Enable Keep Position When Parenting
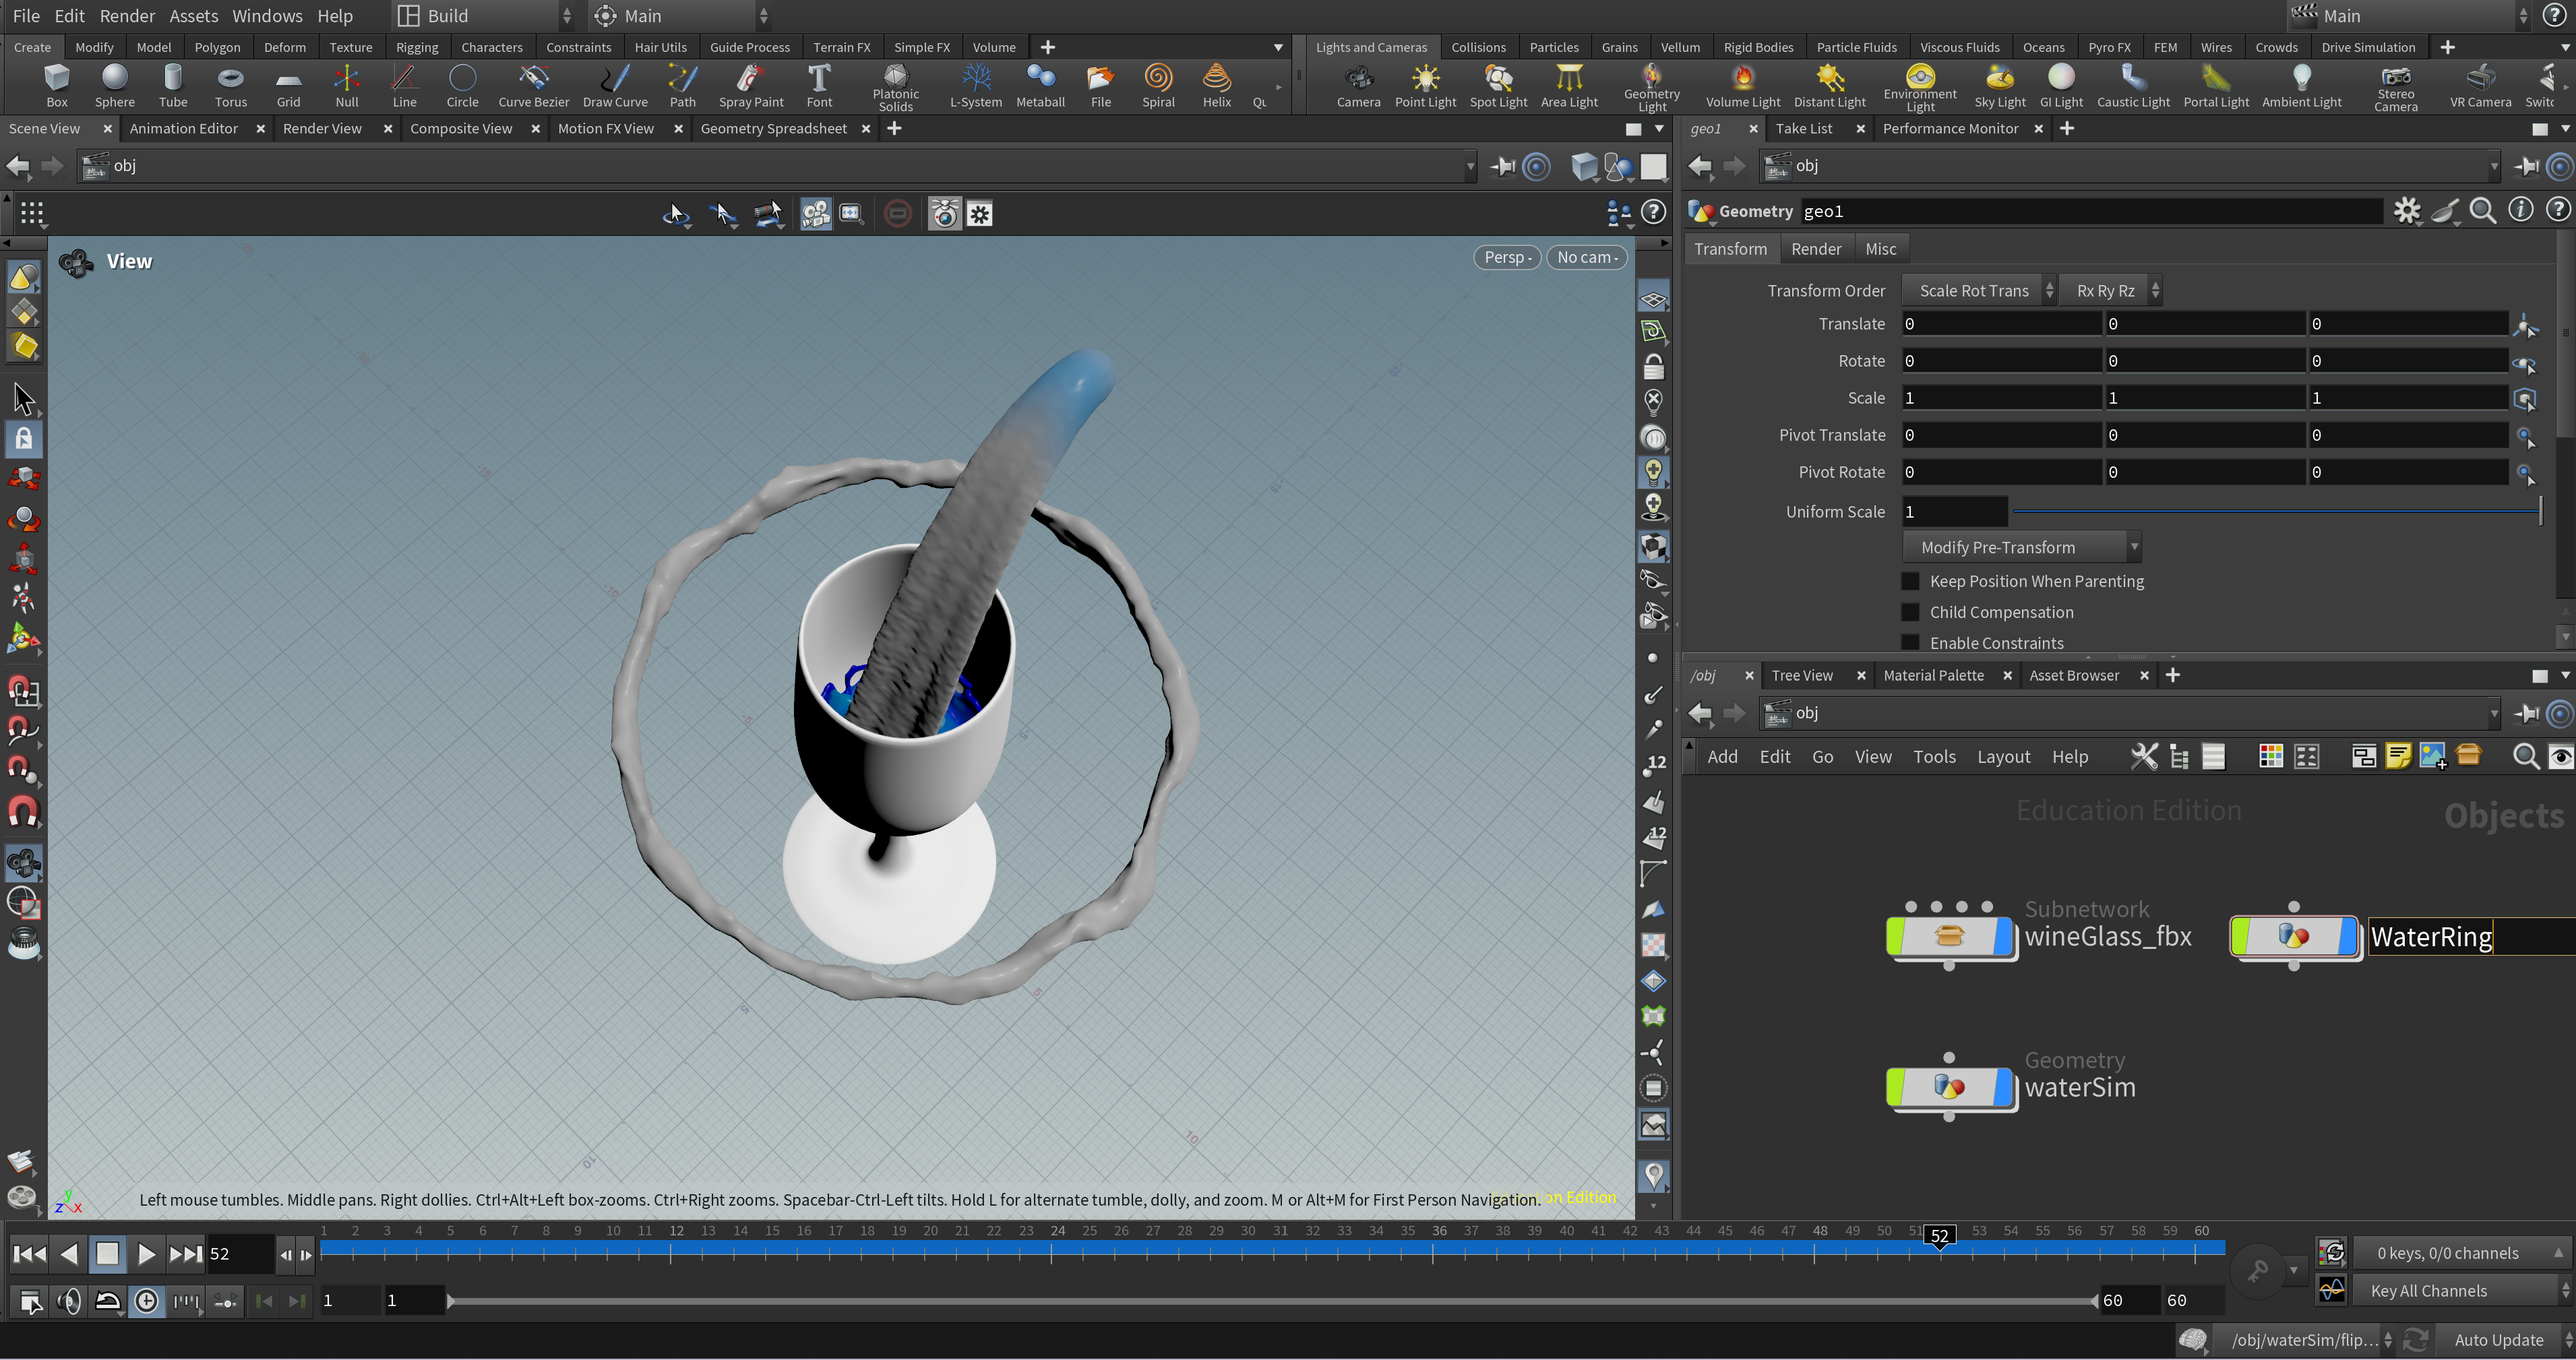This screenshot has height=1360, width=2576. 1910,581
